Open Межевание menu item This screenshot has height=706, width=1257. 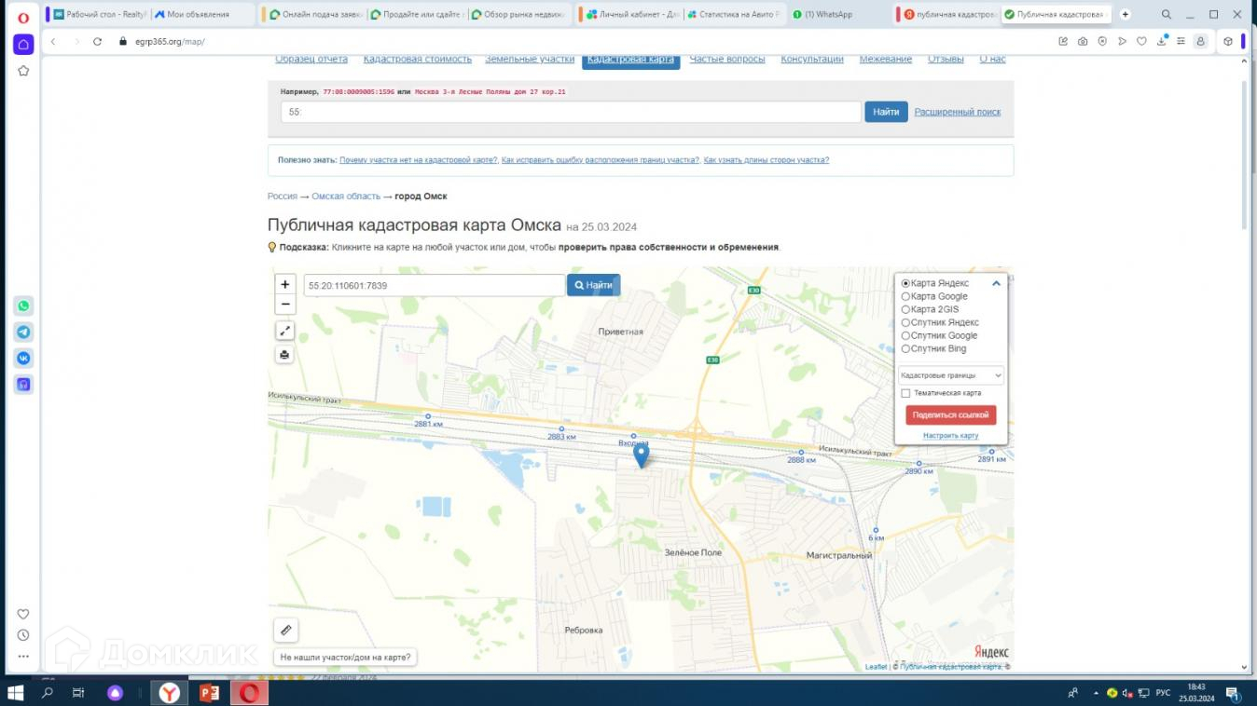click(x=886, y=59)
